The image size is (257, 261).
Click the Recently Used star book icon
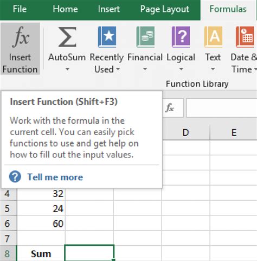pos(107,37)
